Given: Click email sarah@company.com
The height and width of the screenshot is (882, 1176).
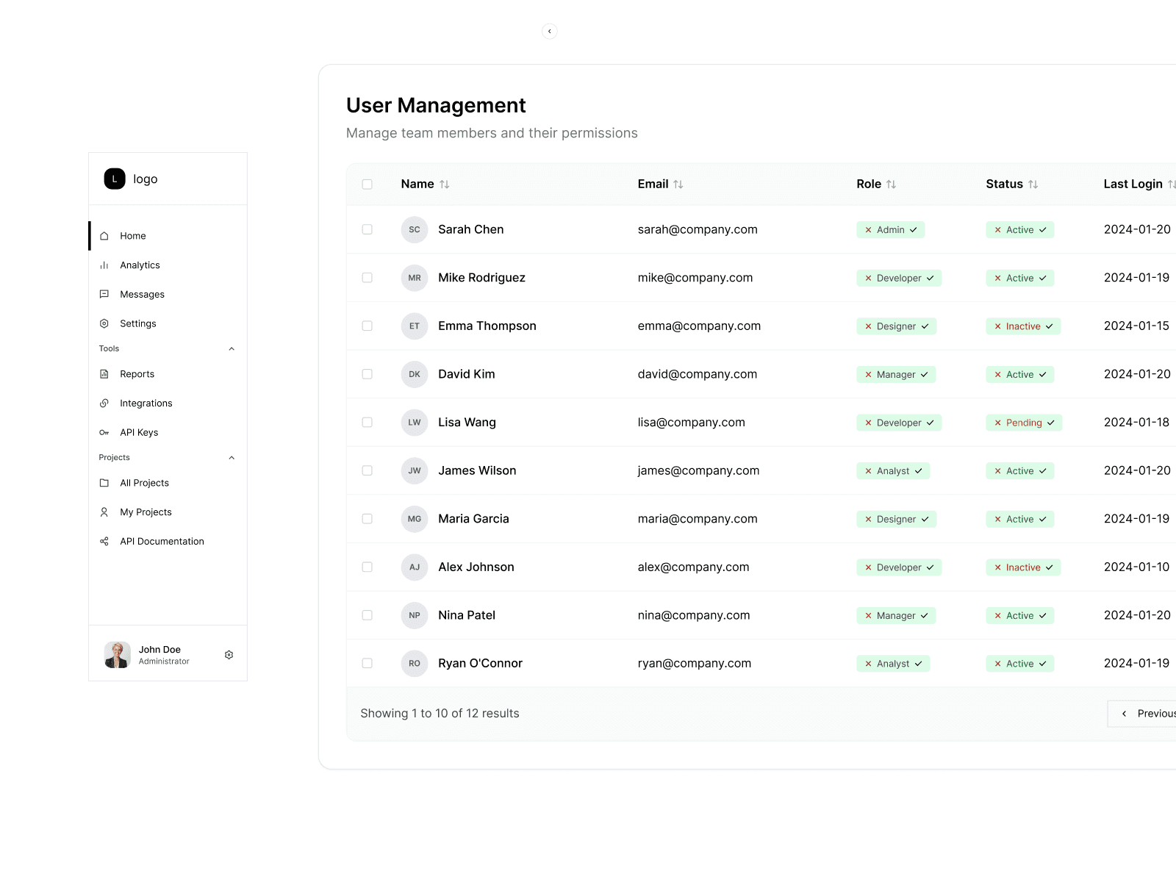Looking at the screenshot, I should (x=698, y=230).
